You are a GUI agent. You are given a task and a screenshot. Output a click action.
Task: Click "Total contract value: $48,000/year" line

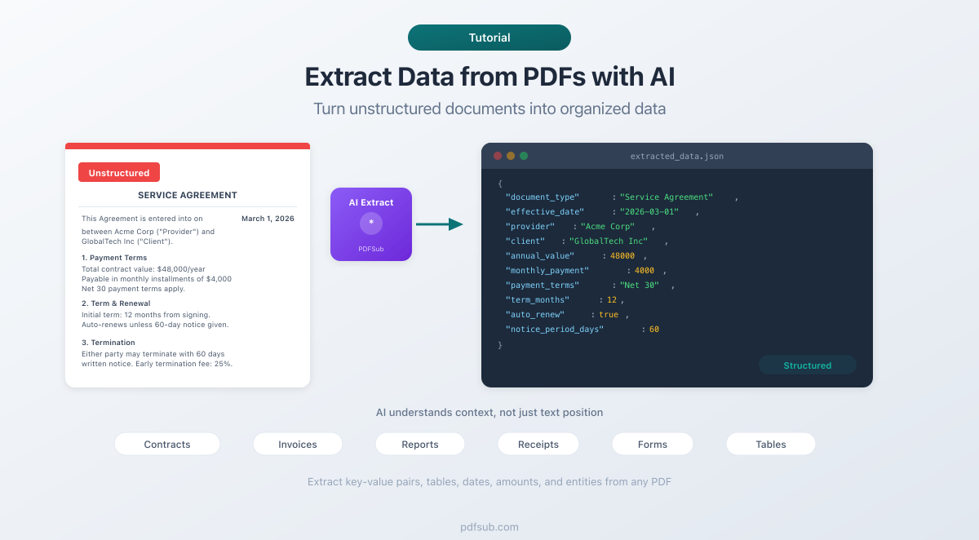tap(144, 268)
